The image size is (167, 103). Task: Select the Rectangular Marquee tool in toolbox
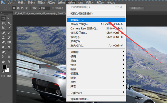click(x=3, y=19)
